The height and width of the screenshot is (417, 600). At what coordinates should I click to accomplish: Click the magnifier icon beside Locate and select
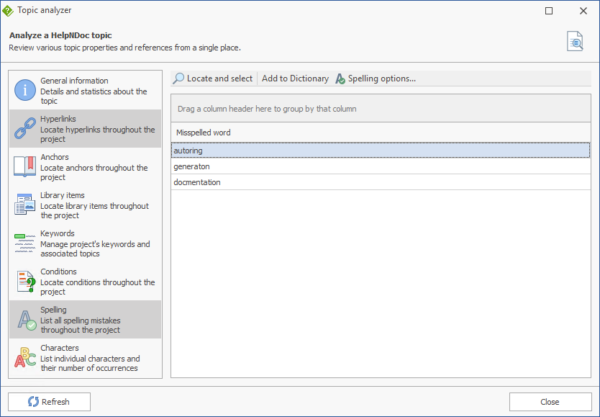[178, 79]
